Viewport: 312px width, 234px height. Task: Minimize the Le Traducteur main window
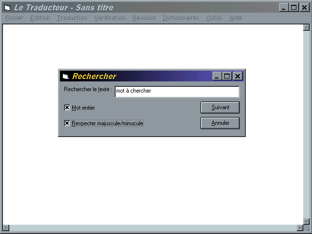click(x=284, y=8)
